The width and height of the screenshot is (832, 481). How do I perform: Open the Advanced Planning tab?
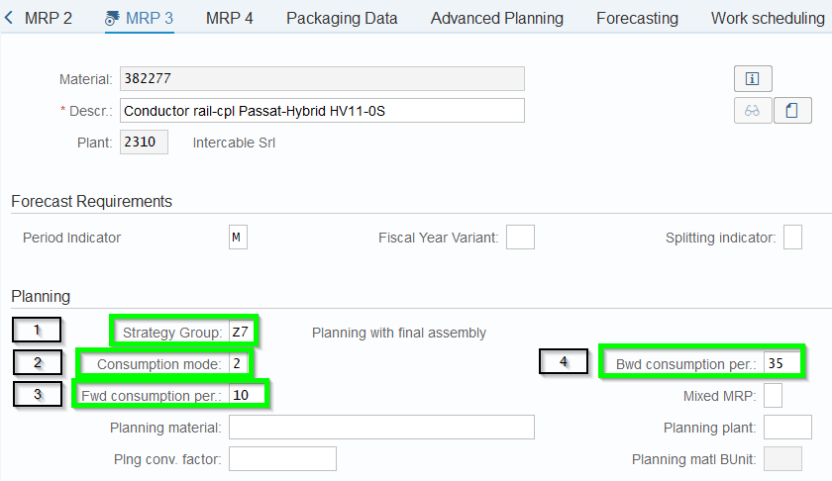(x=497, y=18)
